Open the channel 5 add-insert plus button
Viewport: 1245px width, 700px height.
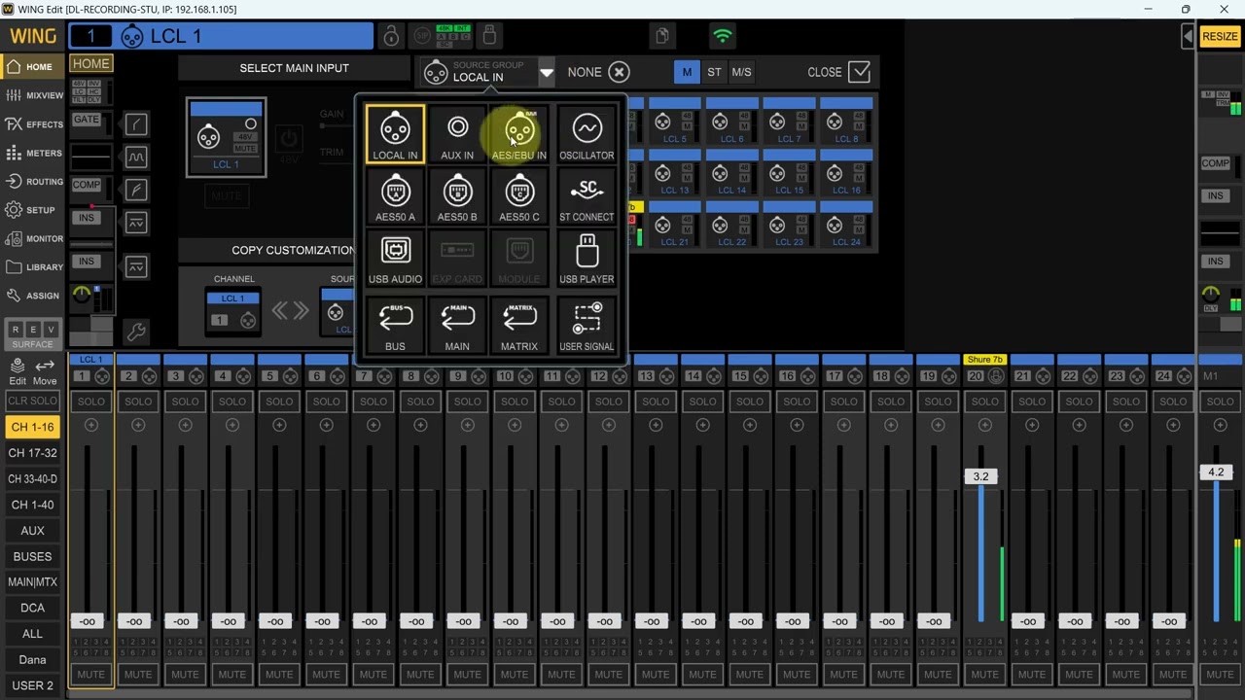coord(279,425)
